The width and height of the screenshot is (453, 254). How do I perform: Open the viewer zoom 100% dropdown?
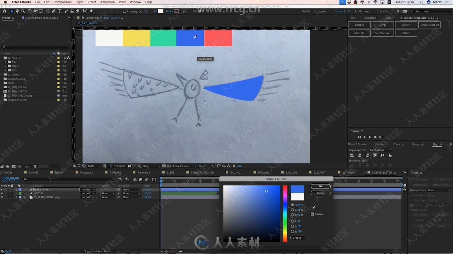point(93,166)
